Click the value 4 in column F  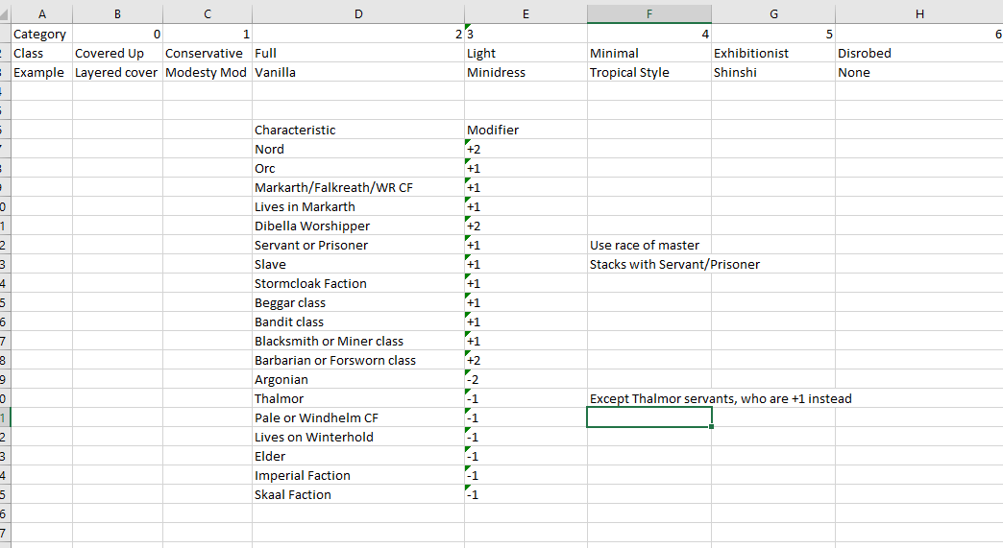pos(649,34)
